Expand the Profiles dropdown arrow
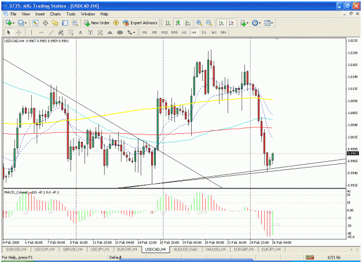 tap(25, 23)
